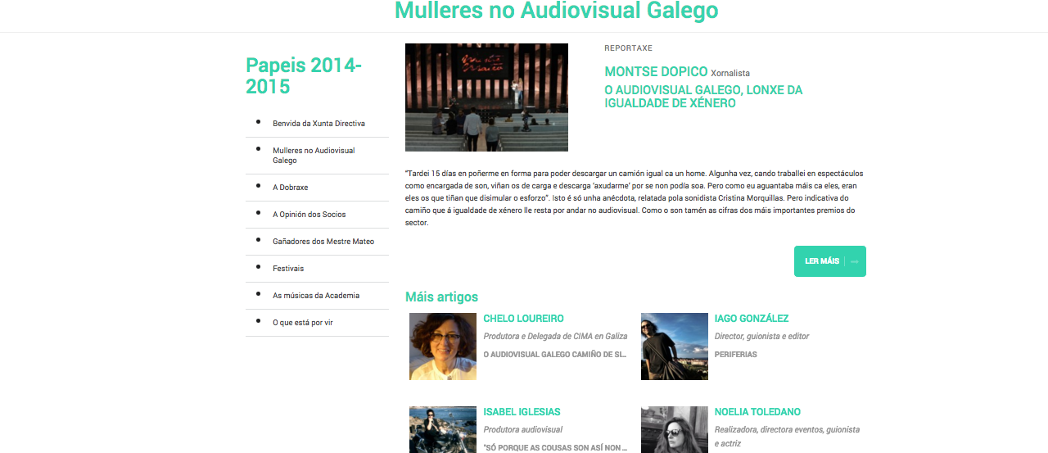Click the NOELIA TOLEDANO name link
The height and width of the screenshot is (453, 1048).
[757, 412]
